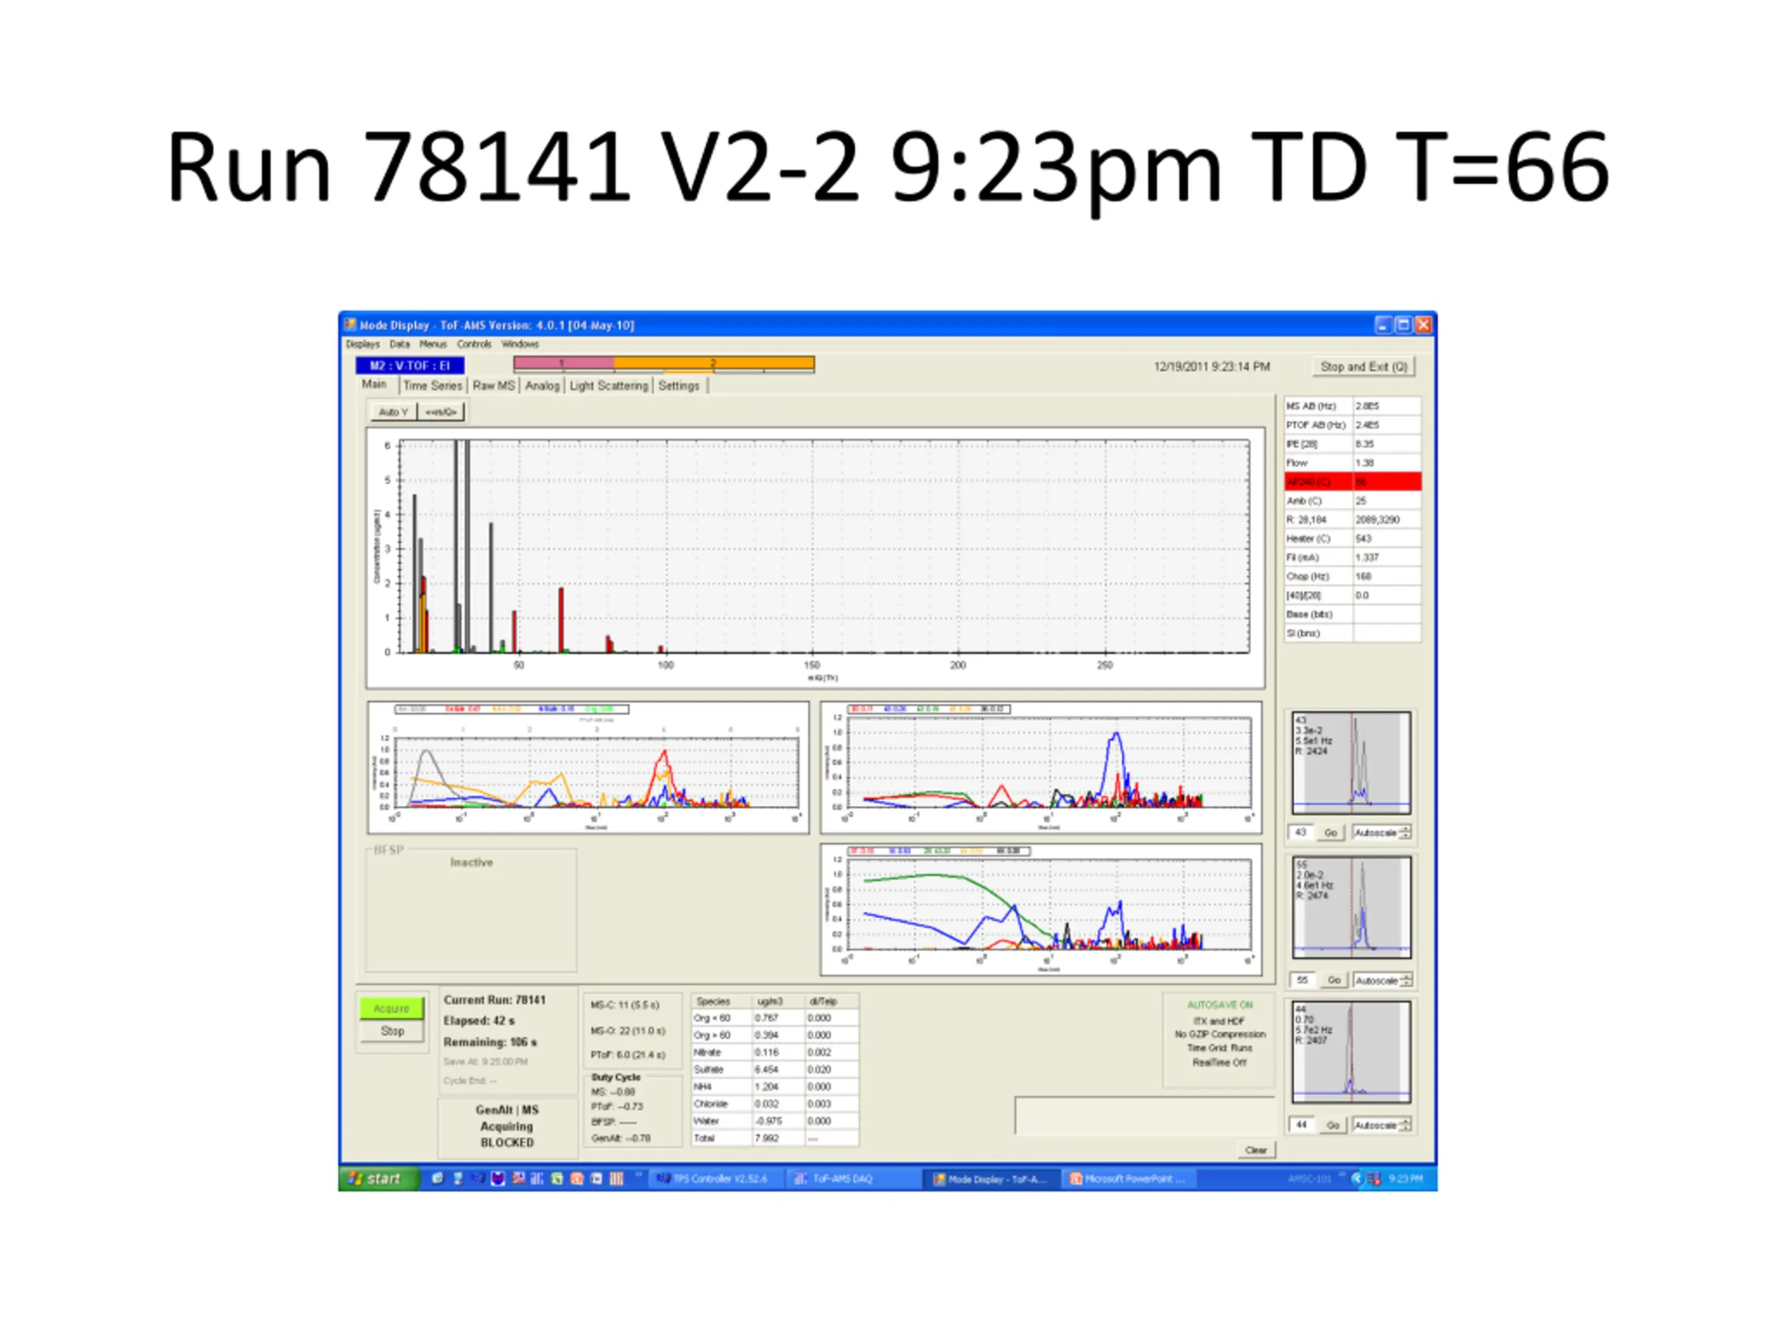
Task: Click the orange segment of progress bar
Action: (714, 364)
